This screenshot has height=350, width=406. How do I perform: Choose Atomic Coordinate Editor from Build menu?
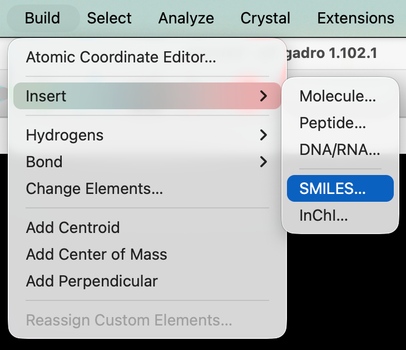tap(121, 57)
